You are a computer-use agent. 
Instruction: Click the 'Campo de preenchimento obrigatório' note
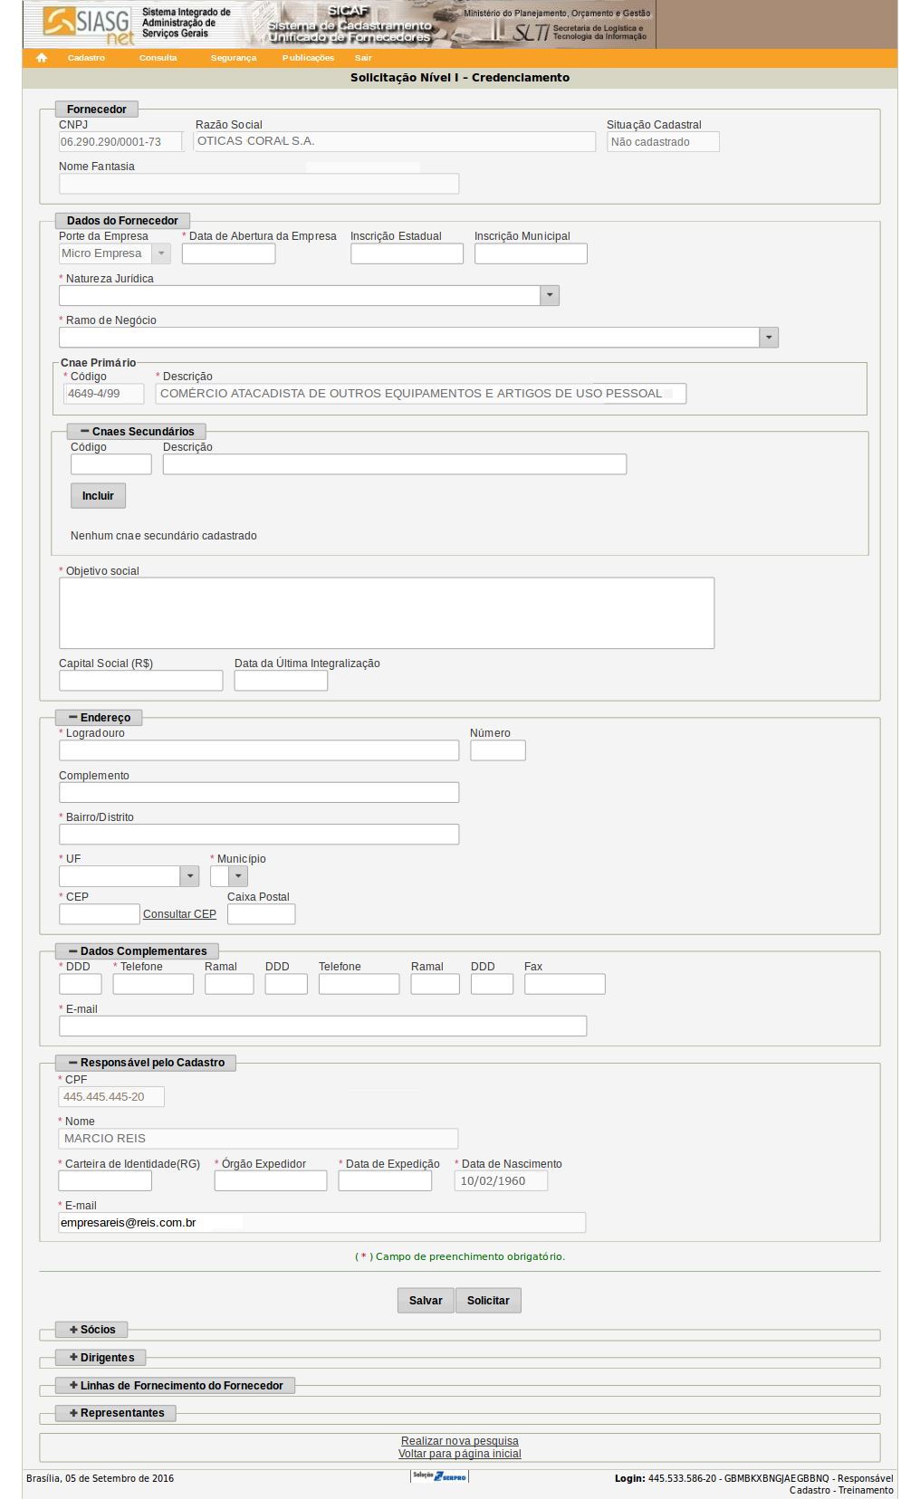click(460, 1256)
